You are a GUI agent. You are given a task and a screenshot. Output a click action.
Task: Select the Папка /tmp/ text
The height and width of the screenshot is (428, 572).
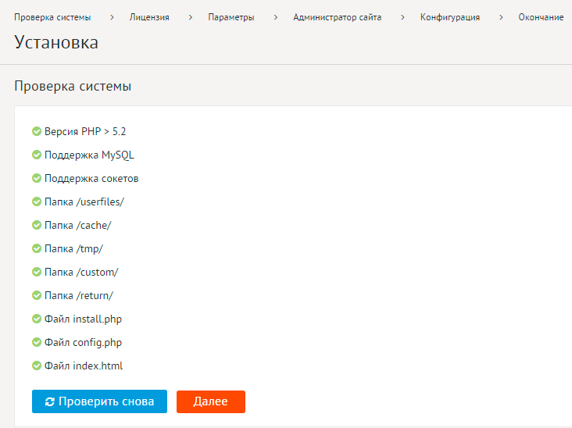[x=73, y=248]
